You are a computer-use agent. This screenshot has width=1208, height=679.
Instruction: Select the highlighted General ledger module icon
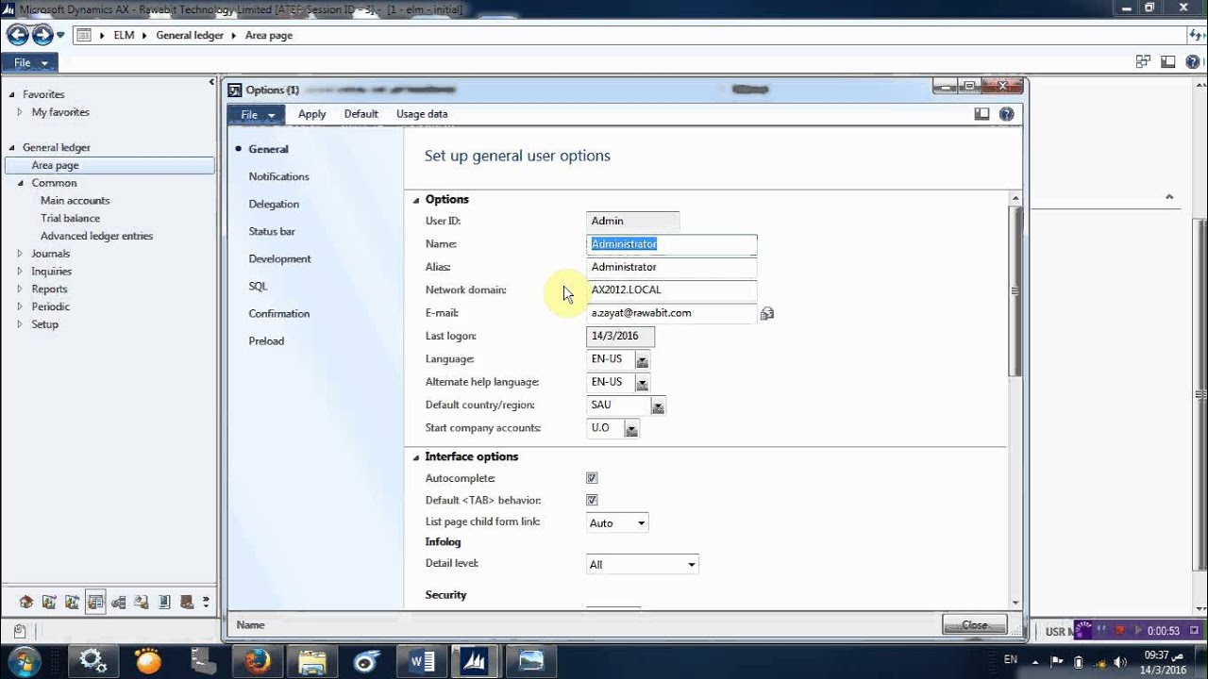94,602
